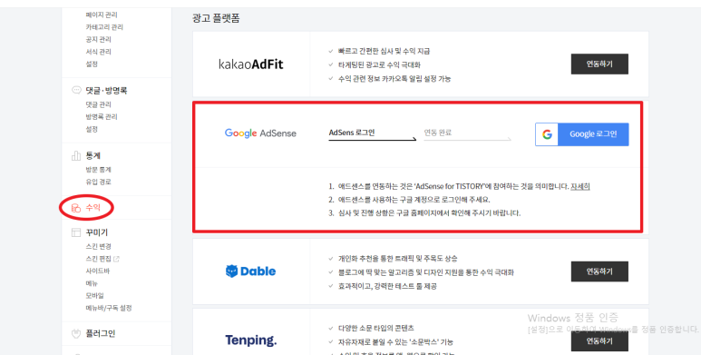The height and width of the screenshot is (355, 701).
Task: Open 방명록 관리 sidebar item
Action: point(102,117)
